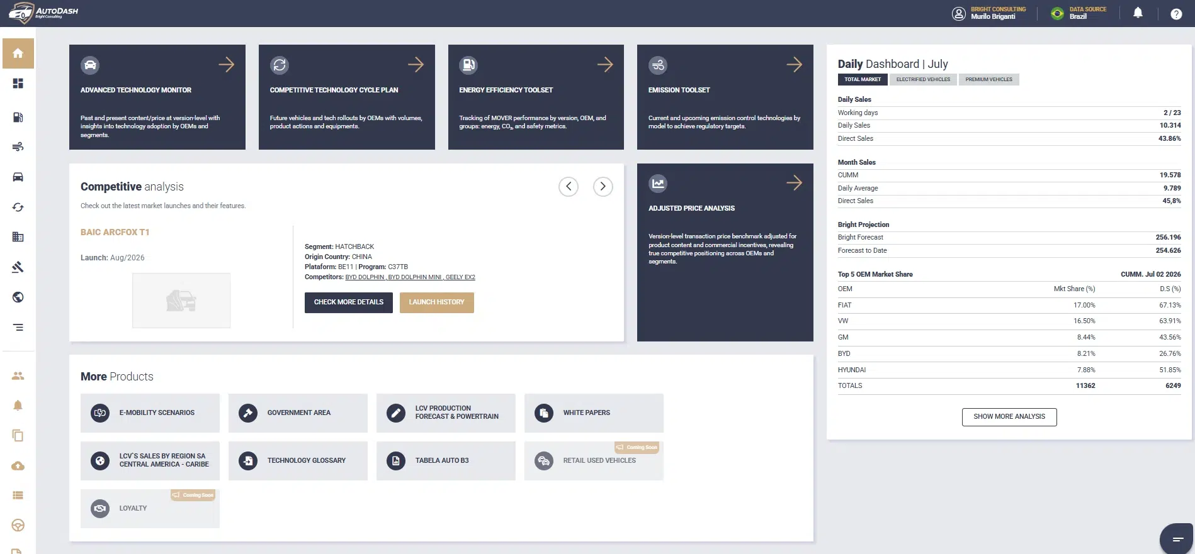Open the BYD Dolphin Mini competitor link
1195x554 pixels.
tap(415, 277)
